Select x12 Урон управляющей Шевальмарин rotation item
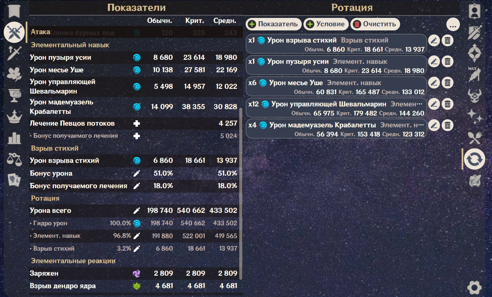Screen dimensions: 492x297 pos(336,108)
